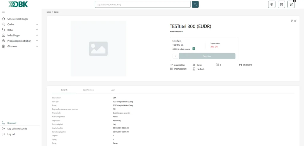Viewport: 304px width, 146px height.
Task: Click the product image placeholder
Action: [x=98, y=49]
